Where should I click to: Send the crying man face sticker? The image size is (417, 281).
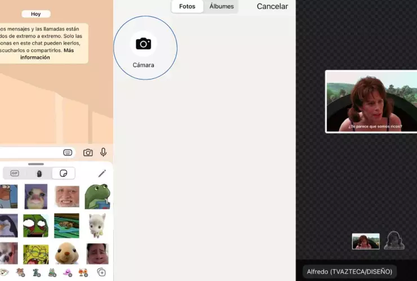[97, 254]
